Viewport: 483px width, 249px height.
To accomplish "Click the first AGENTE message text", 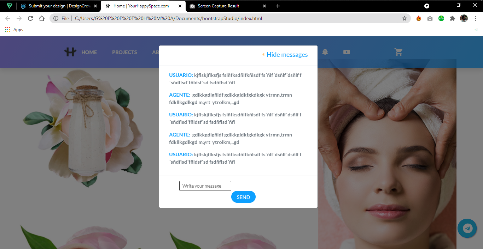I will [231, 99].
